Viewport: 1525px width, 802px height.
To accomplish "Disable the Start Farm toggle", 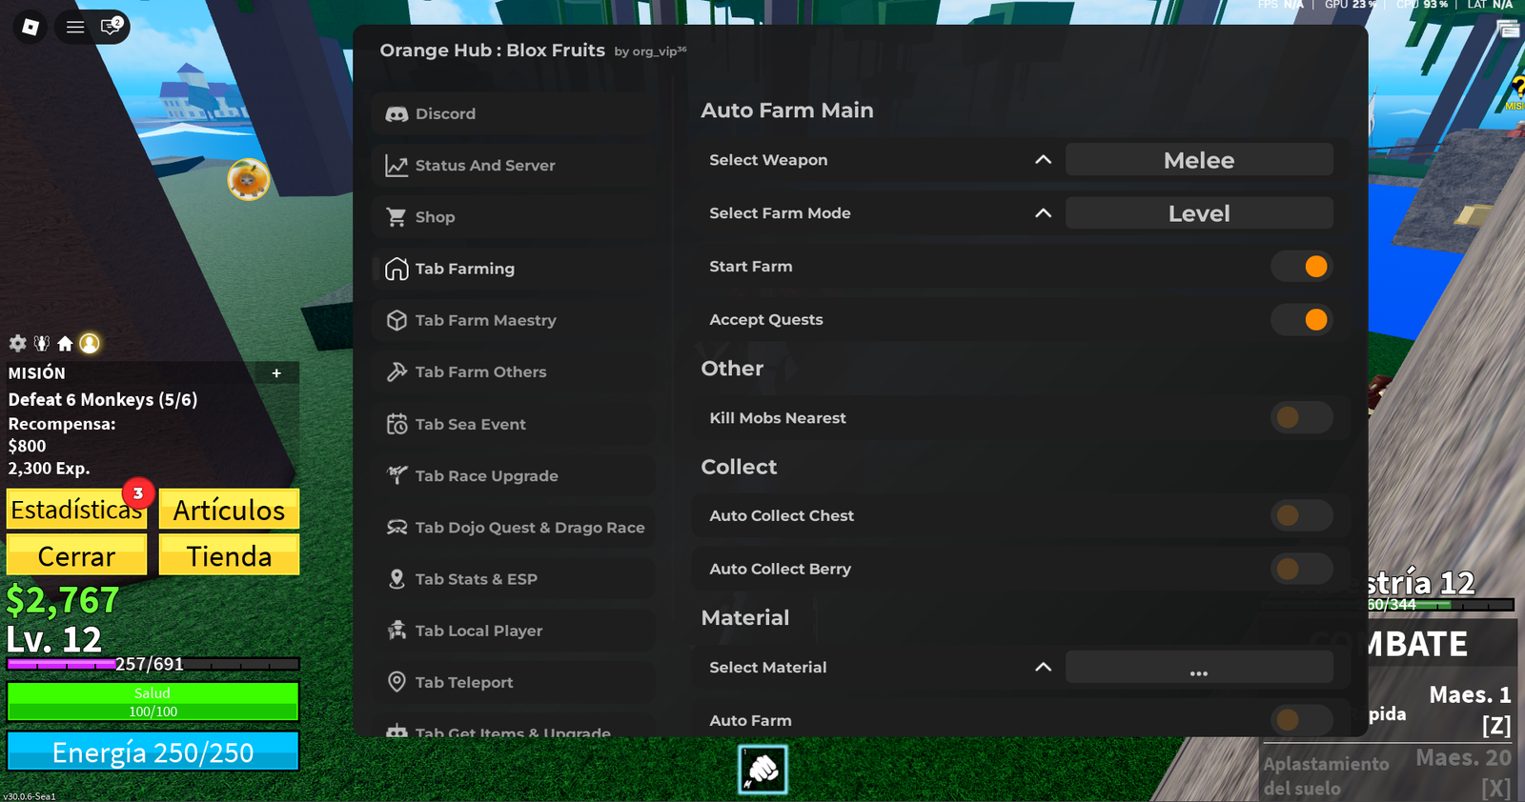I will 1302,267.
